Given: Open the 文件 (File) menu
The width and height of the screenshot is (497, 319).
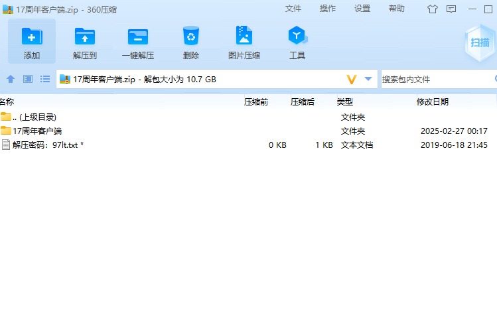Looking at the screenshot, I should pos(293,9).
